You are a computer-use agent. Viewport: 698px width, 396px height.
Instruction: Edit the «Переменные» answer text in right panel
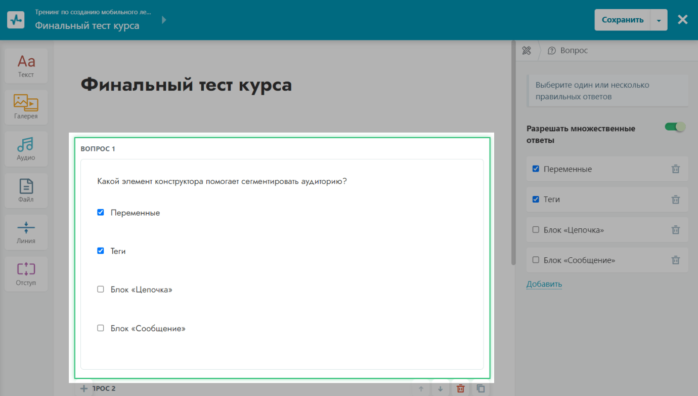pos(568,169)
